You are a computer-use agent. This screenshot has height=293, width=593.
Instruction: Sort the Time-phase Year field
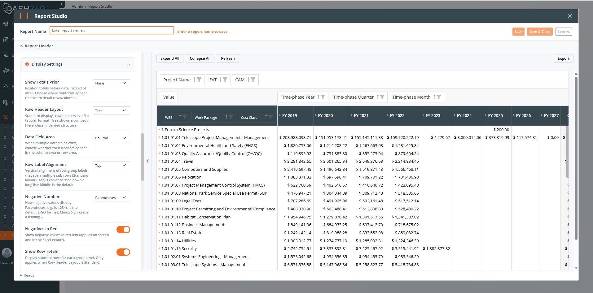click(x=318, y=97)
